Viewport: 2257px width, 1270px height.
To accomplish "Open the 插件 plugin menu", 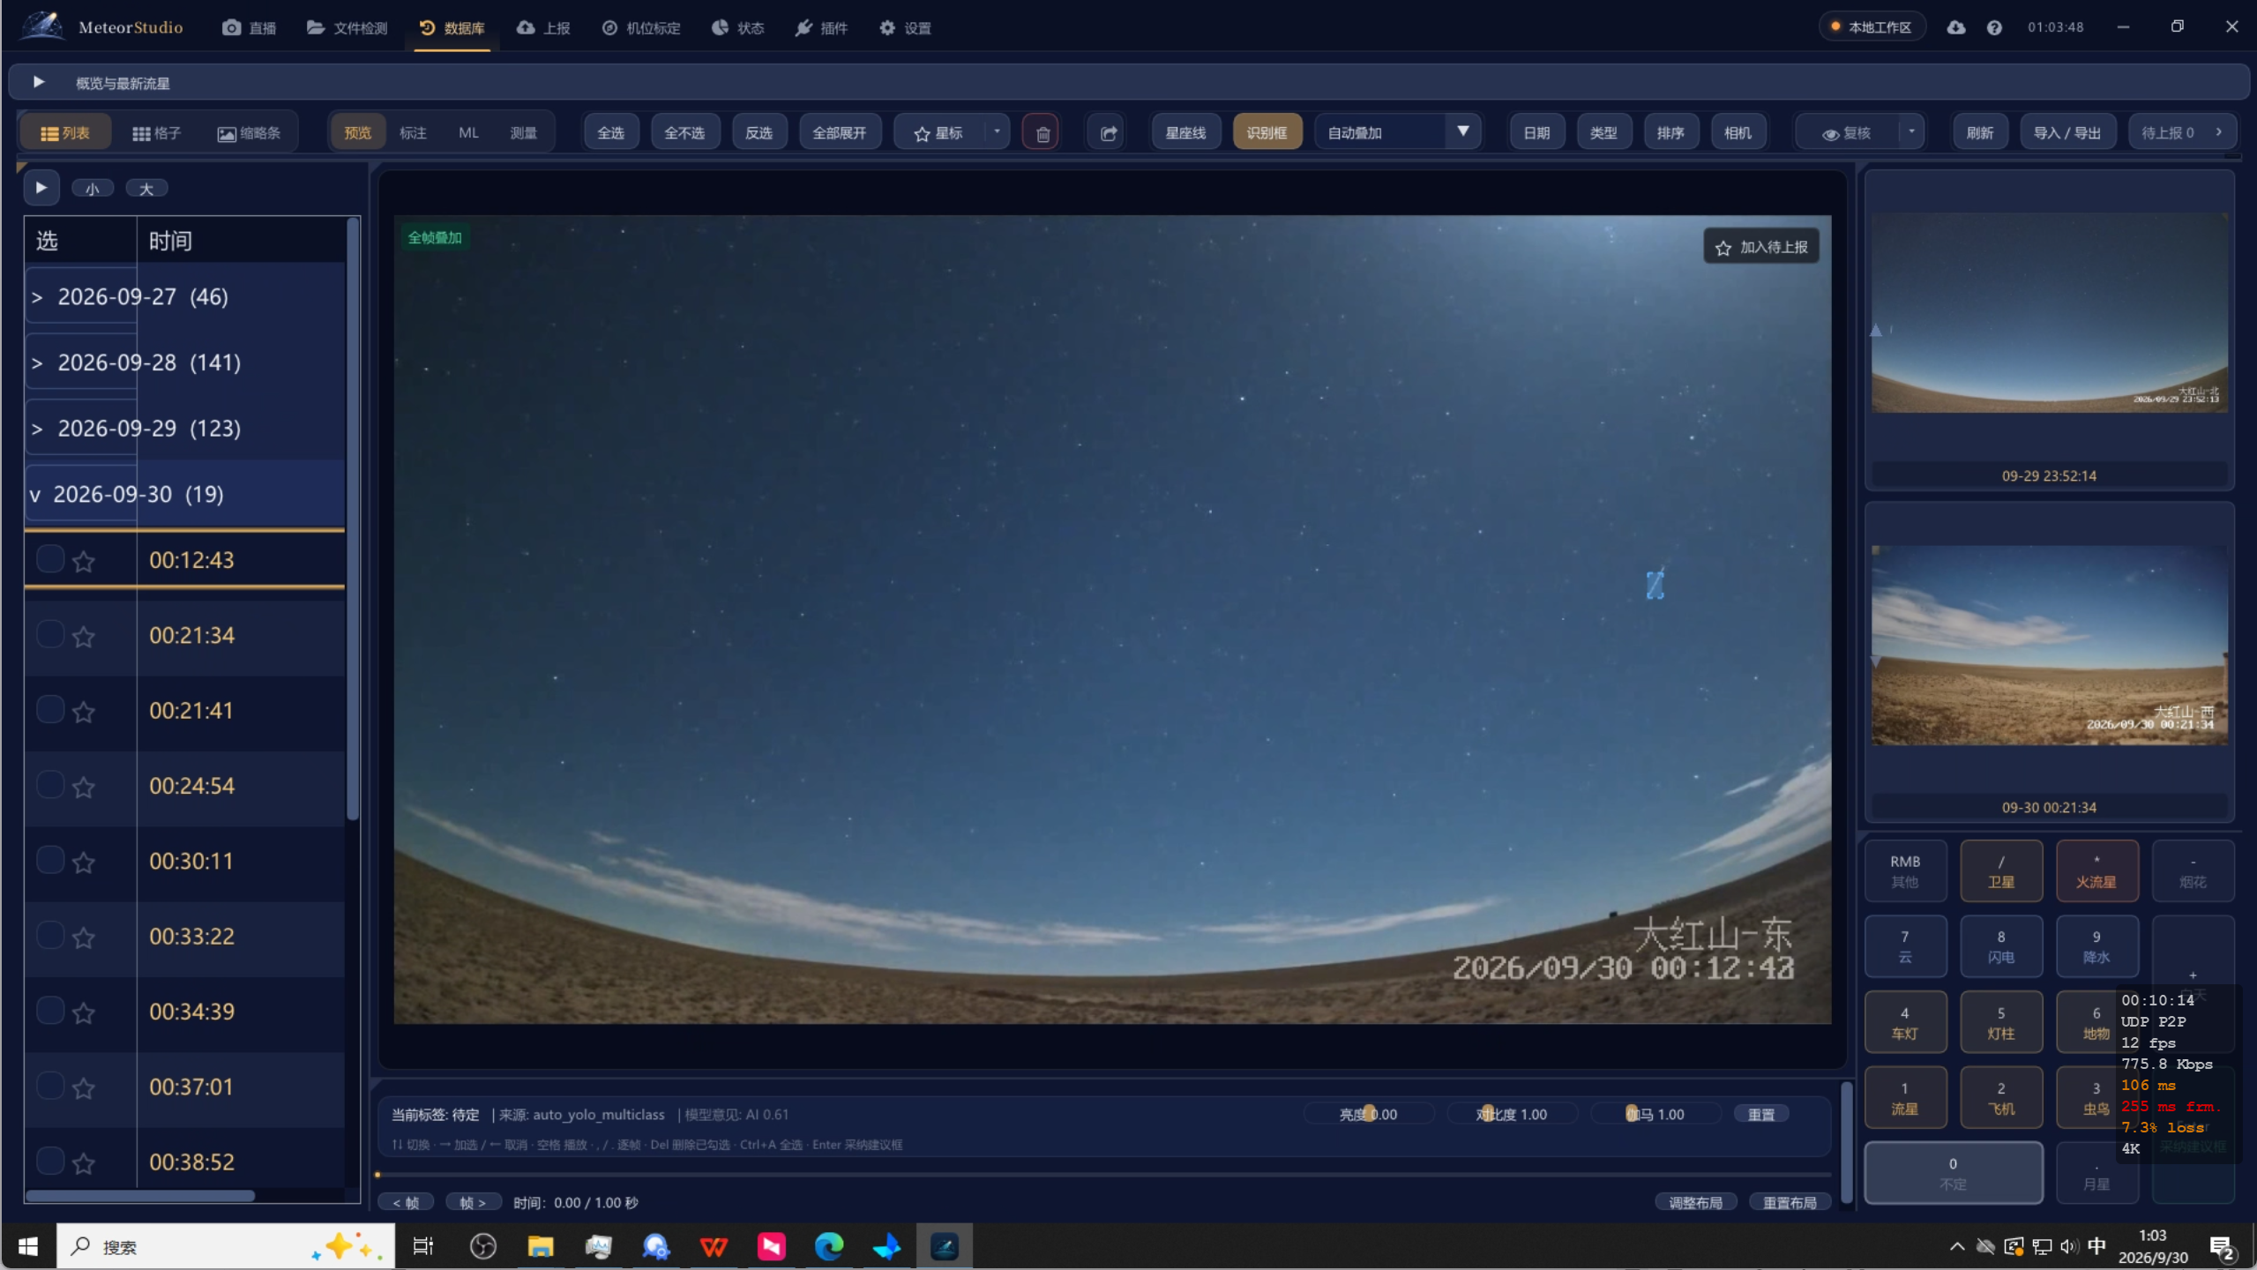I will 821,27.
